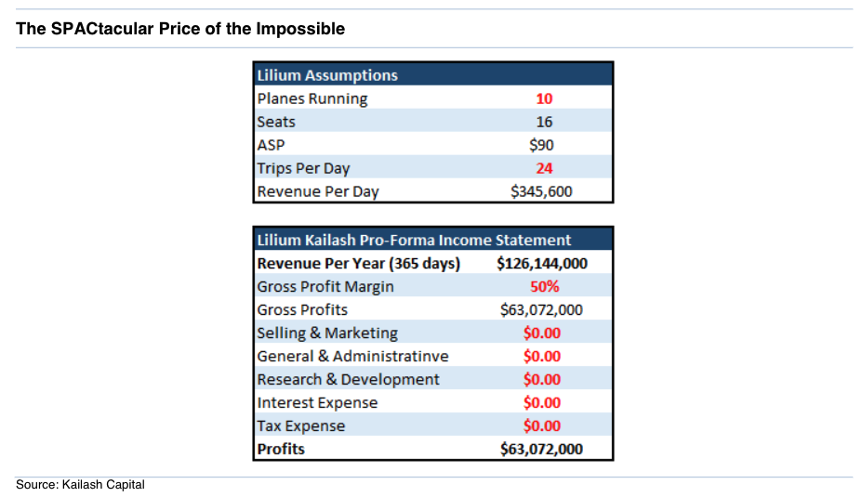Select the bold 'Profits' row label
862x497 pixels.
(281, 449)
